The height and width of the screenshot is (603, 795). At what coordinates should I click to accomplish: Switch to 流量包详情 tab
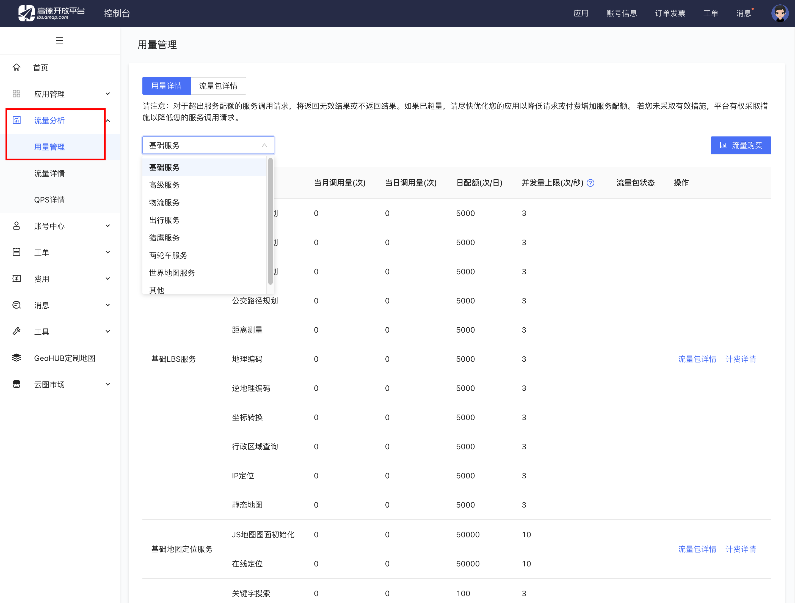pos(218,86)
